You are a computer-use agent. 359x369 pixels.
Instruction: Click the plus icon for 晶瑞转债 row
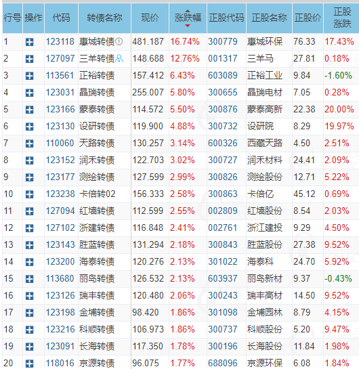tap(29, 93)
